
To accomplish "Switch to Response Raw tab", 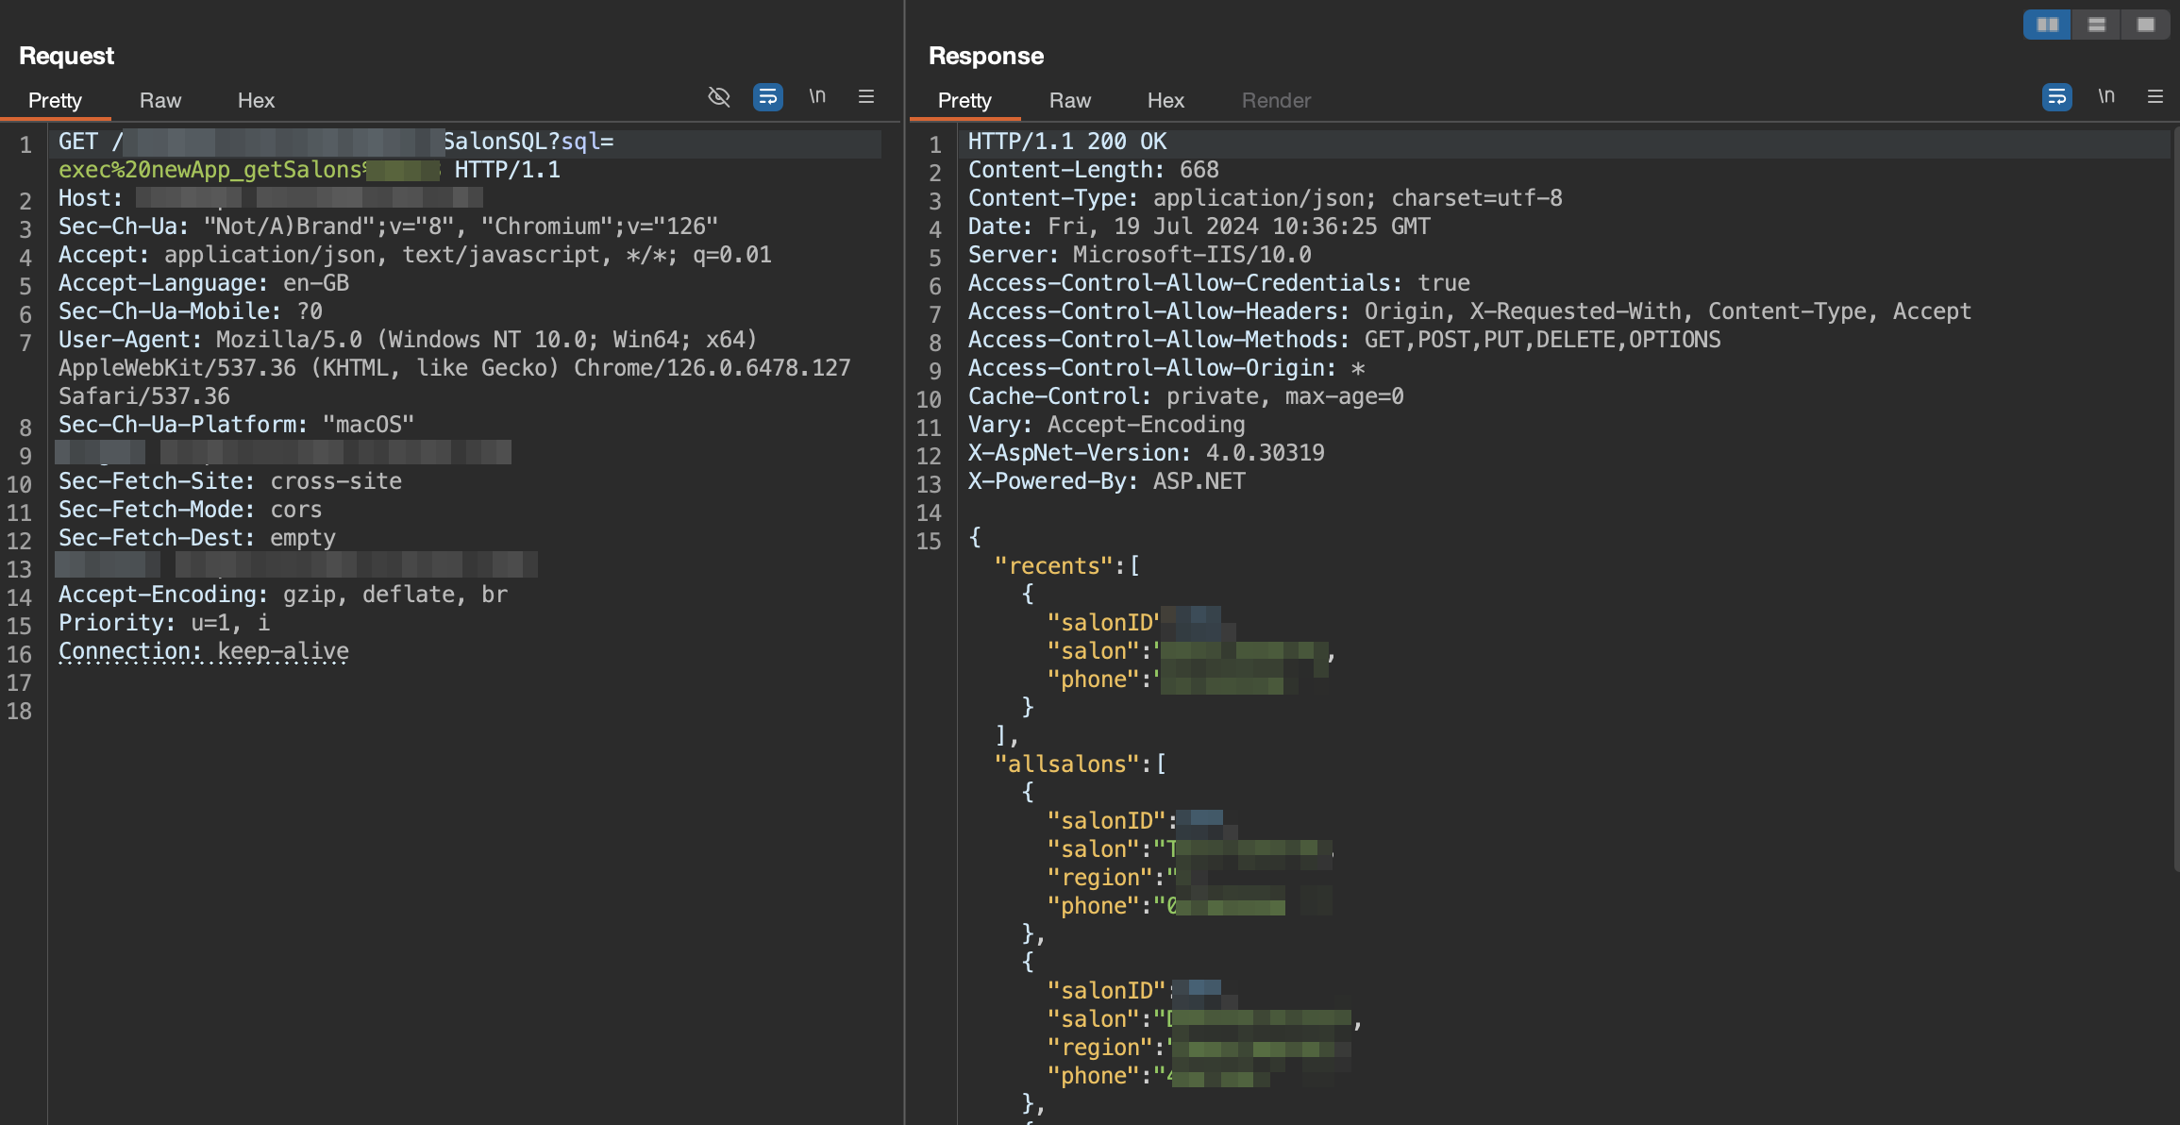I will pos(1070,100).
